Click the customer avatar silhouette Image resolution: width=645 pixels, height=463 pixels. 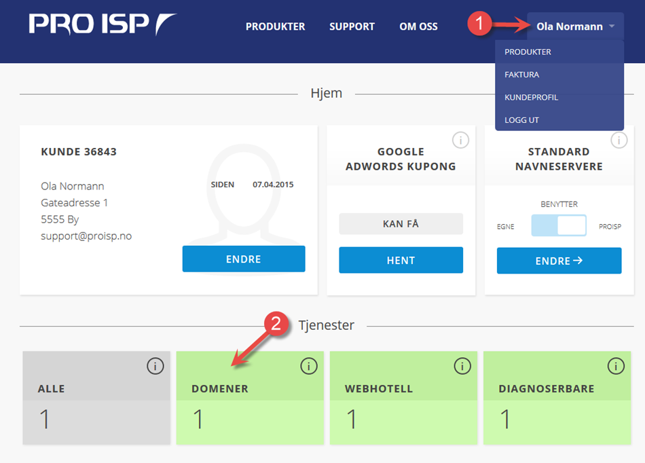[244, 193]
